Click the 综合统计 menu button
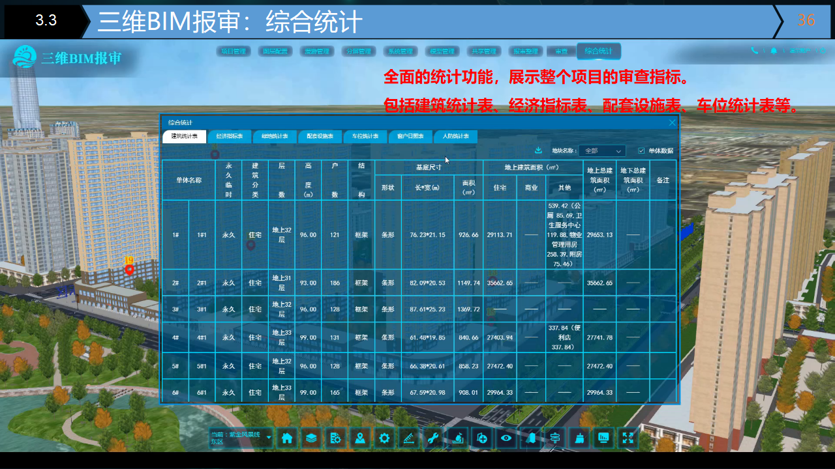Screen dimensions: 835x469 coord(598,51)
